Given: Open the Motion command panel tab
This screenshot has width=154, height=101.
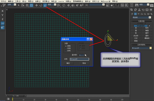Looking at the screenshot, I should [x=143, y=10].
